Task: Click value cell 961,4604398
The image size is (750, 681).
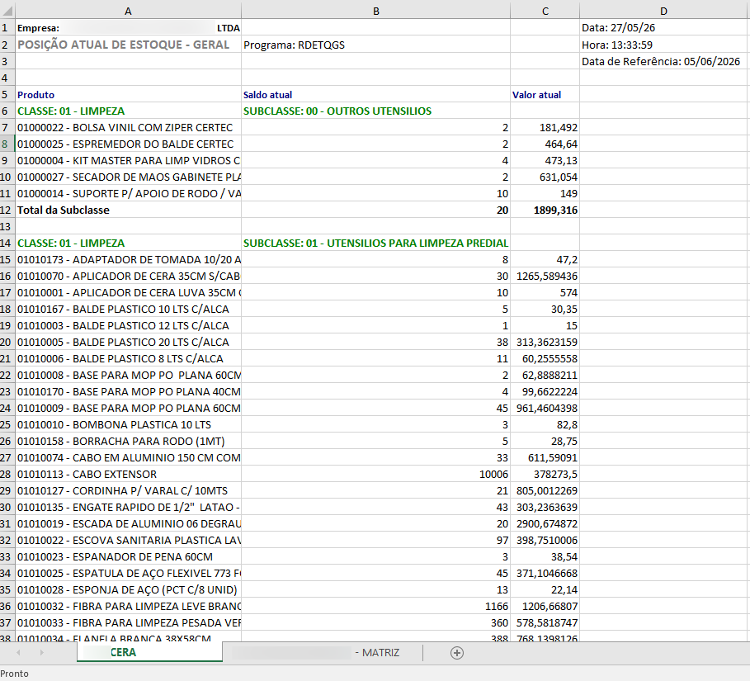Action: [545, 409]
